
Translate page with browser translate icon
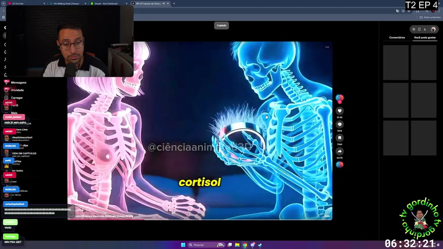[x=397, y=11]
